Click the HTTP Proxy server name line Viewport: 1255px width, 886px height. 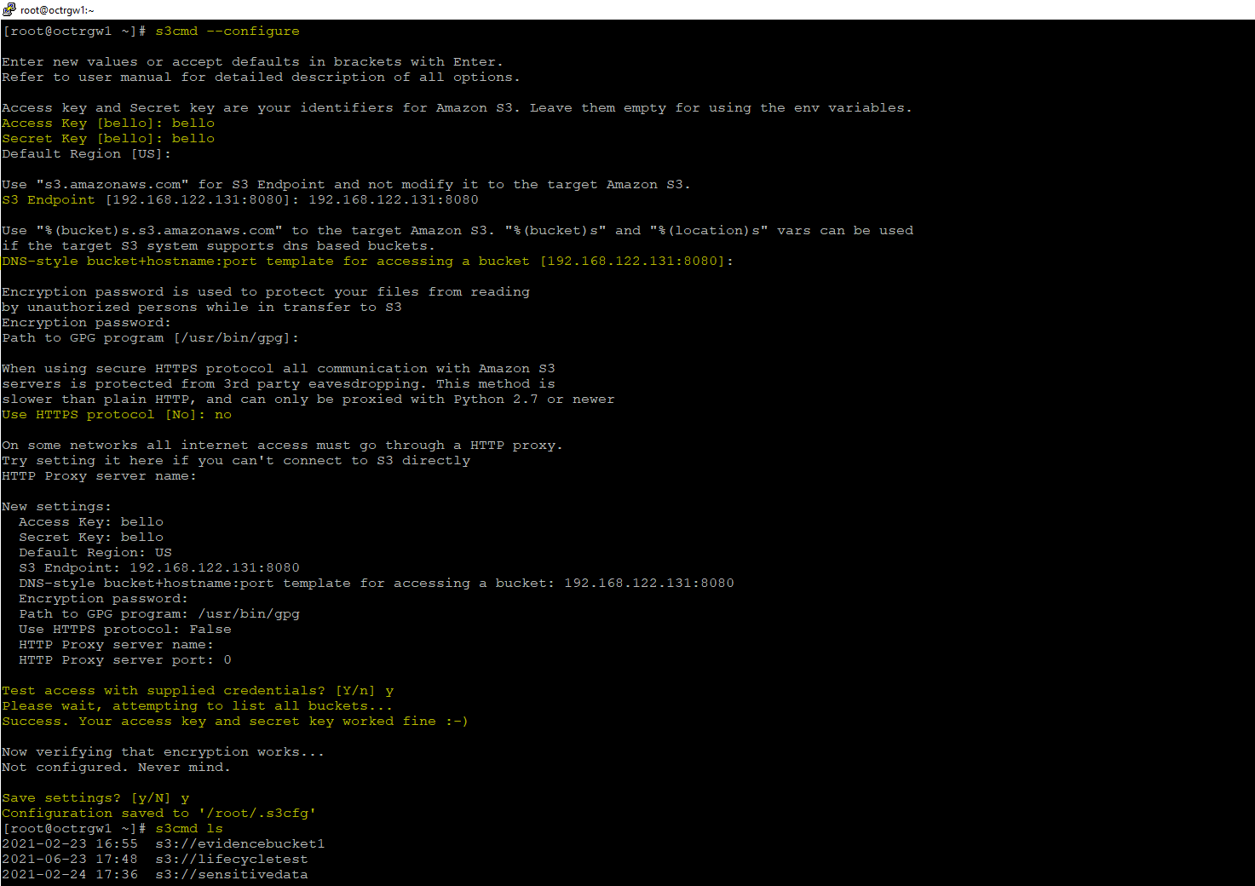pyautogui.click(x=99, y=475)
